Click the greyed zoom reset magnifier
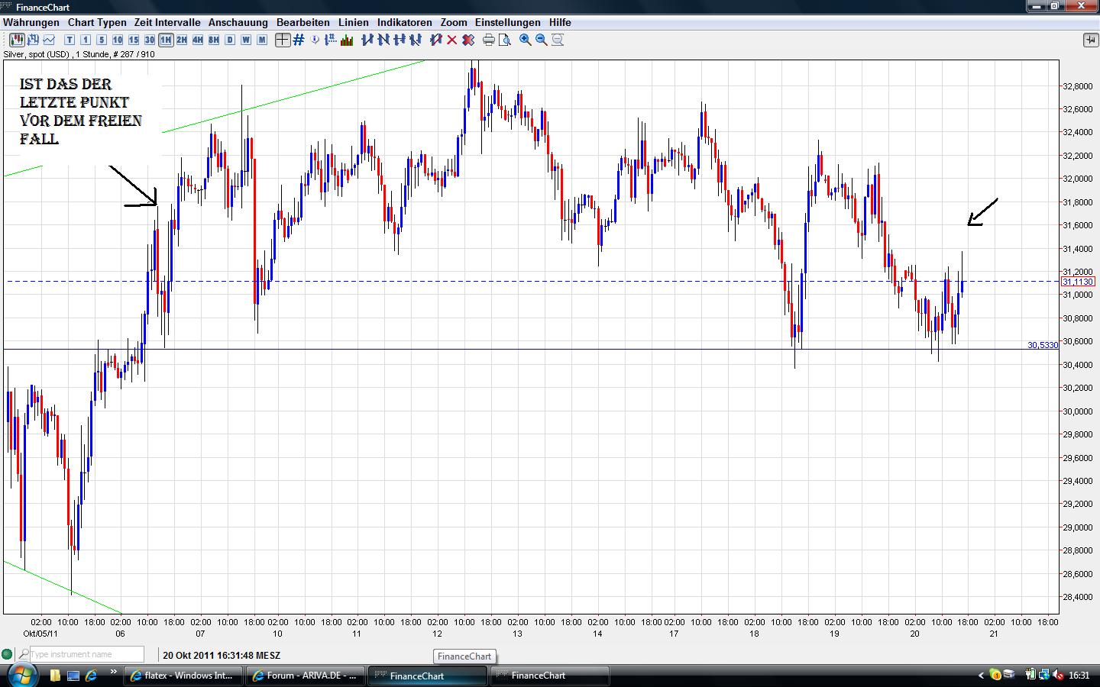The width and height of the screenshot is (1100, 687). click(x=558, y=40)
